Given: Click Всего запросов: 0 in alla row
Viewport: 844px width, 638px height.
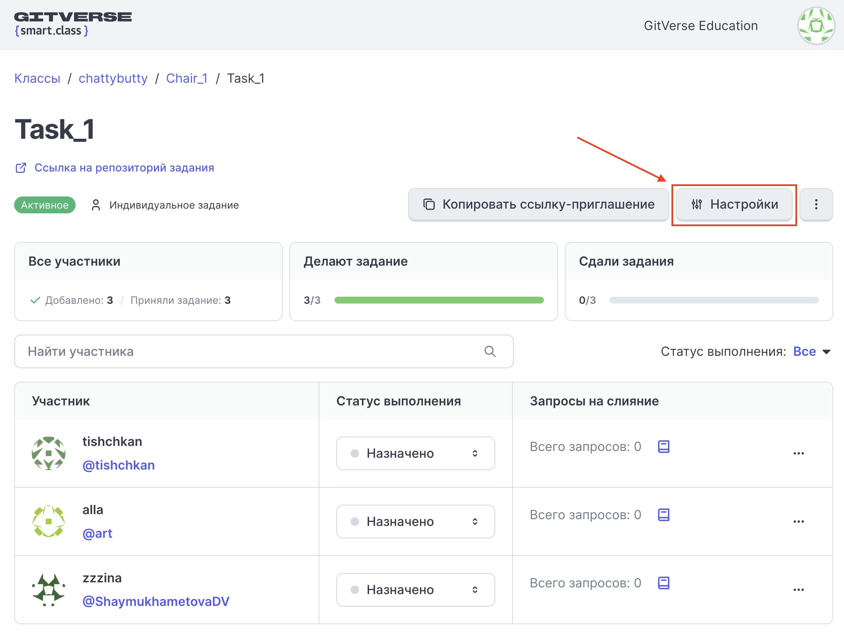Looking at the screenshot, I should click(x=585, y=515).
